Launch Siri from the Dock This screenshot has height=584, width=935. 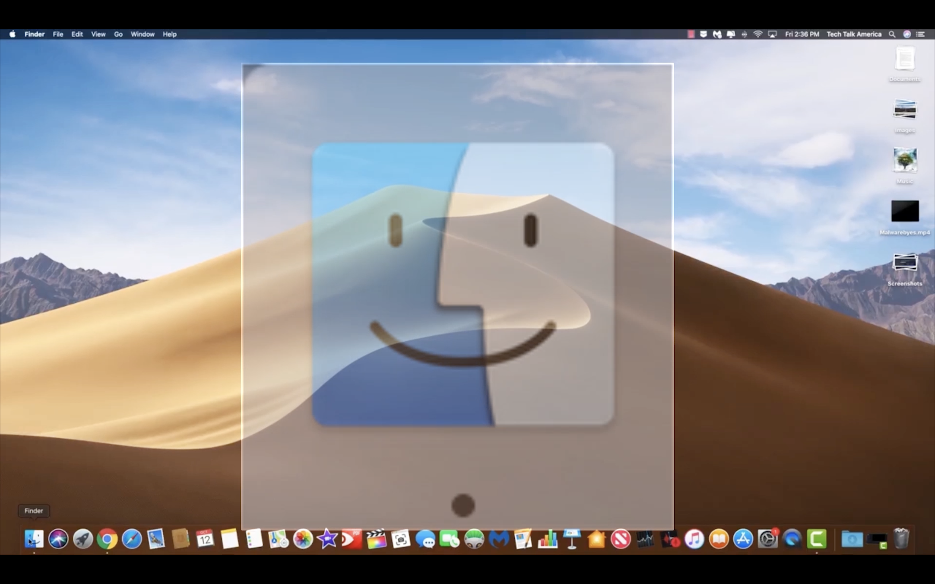tap(58, 539)
